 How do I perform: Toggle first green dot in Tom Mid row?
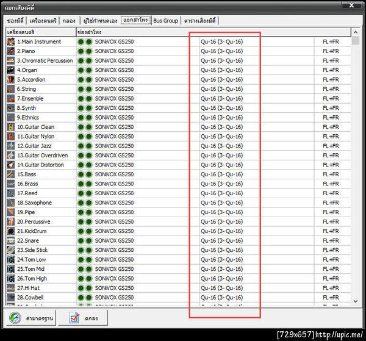pos(81,269)
